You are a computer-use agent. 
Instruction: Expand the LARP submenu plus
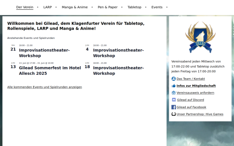[x=56, y=7]
